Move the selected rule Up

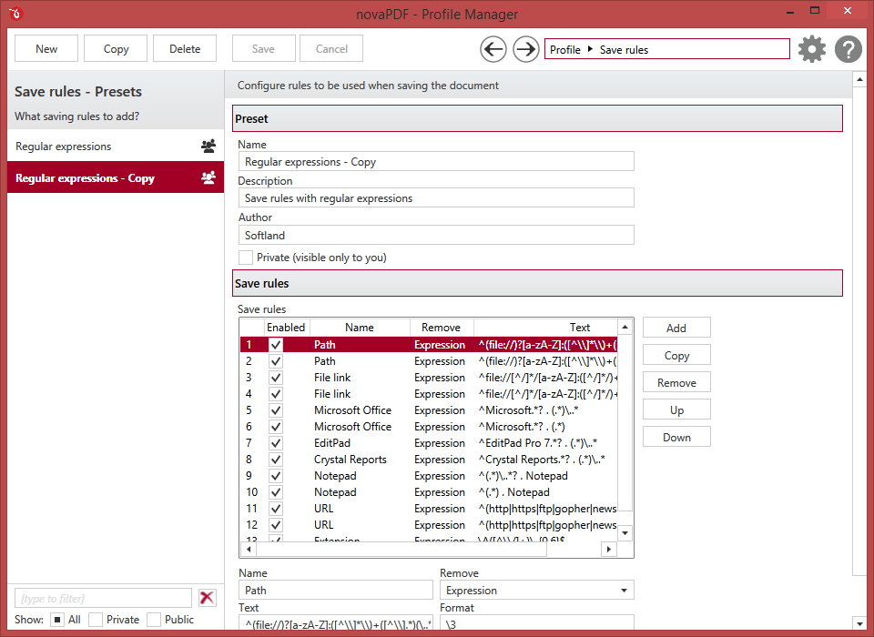[676, 409]
